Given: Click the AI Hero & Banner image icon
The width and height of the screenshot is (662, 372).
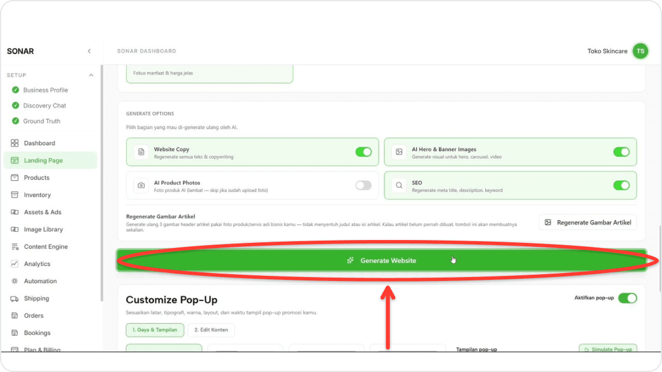Looking at the screenshot, I should click(x=399, y=152).
